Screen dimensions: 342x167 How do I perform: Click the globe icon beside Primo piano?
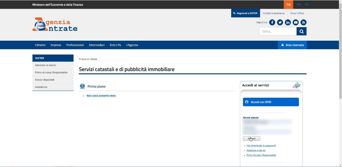click(82, 86)
